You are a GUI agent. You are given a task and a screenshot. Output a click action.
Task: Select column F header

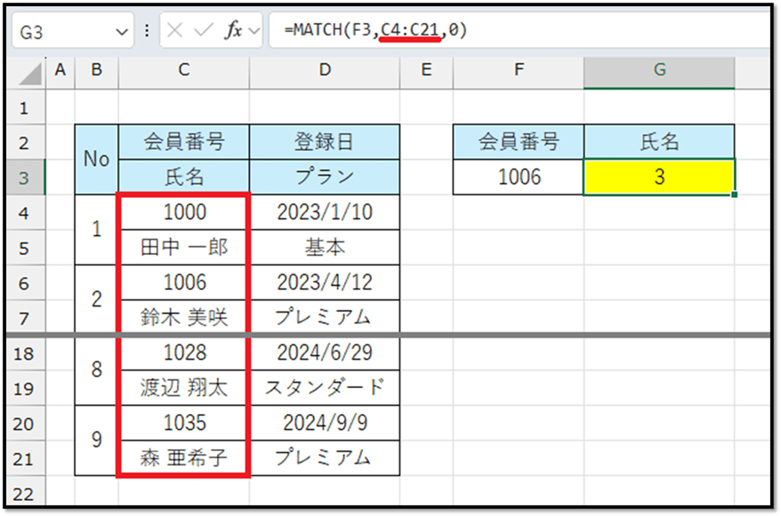(x=519, y=70)
